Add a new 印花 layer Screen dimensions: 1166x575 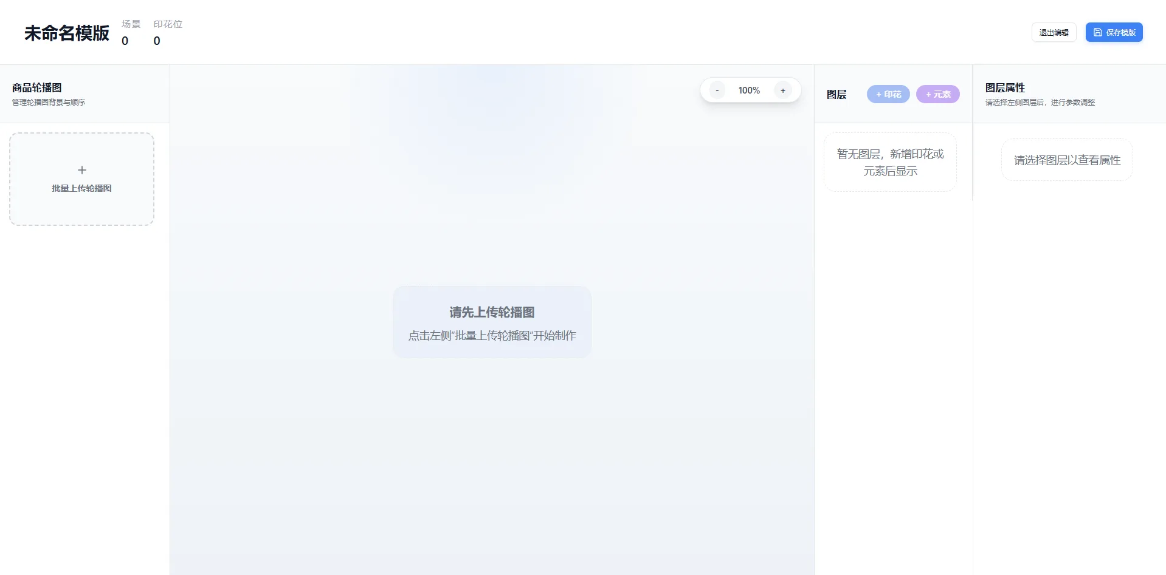click(x=888, y=94)
